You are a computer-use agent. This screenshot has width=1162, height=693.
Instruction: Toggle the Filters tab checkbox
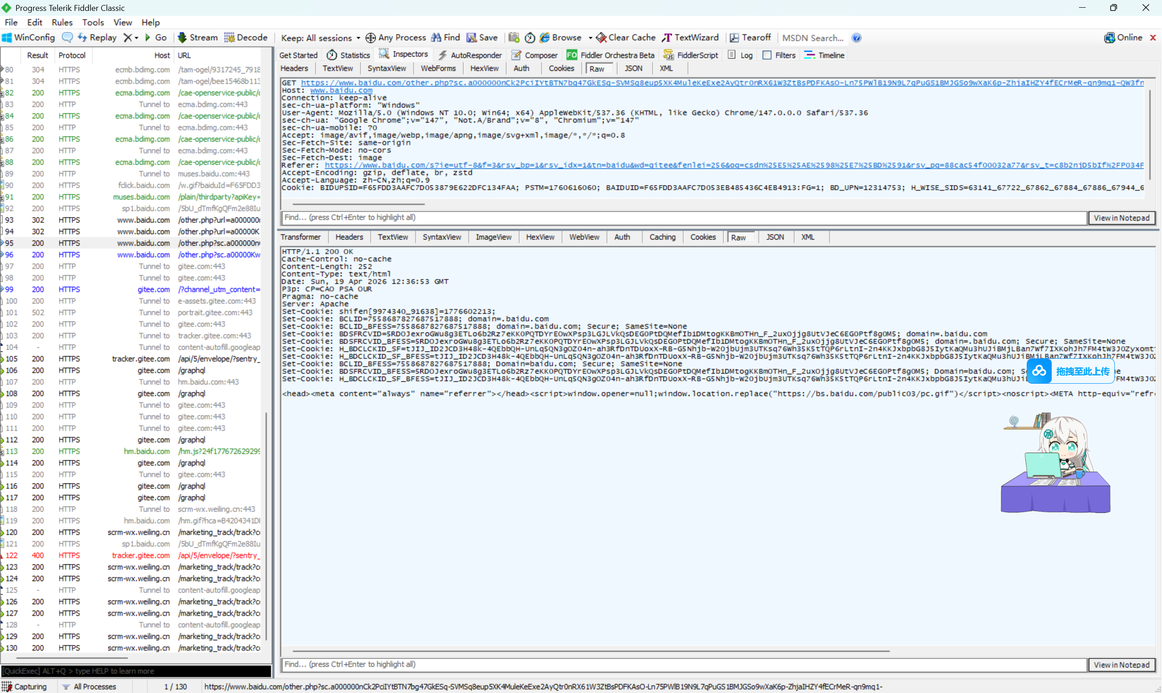click(x=767, y=55)
